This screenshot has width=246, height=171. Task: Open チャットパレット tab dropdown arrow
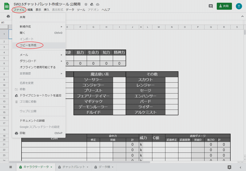pyautogui.click(x=87, y=167)
